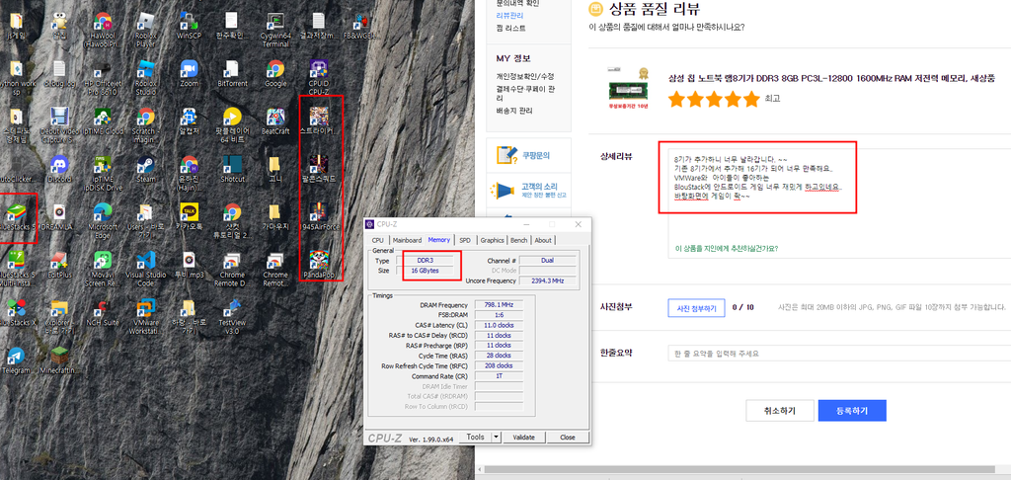The width and height of the screenshot is (1011, 480).
Task: Click the 등록하기 submit button
Action: coord(852,410)
